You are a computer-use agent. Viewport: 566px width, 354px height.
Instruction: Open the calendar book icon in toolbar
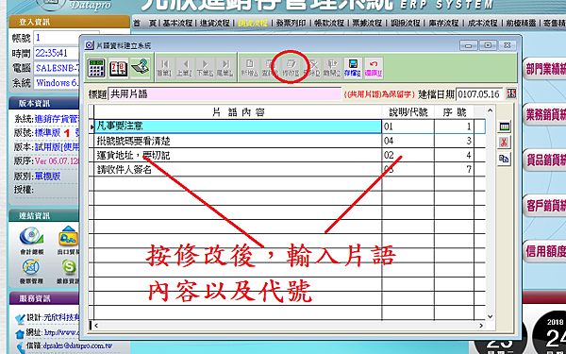(x=119, y=68)
